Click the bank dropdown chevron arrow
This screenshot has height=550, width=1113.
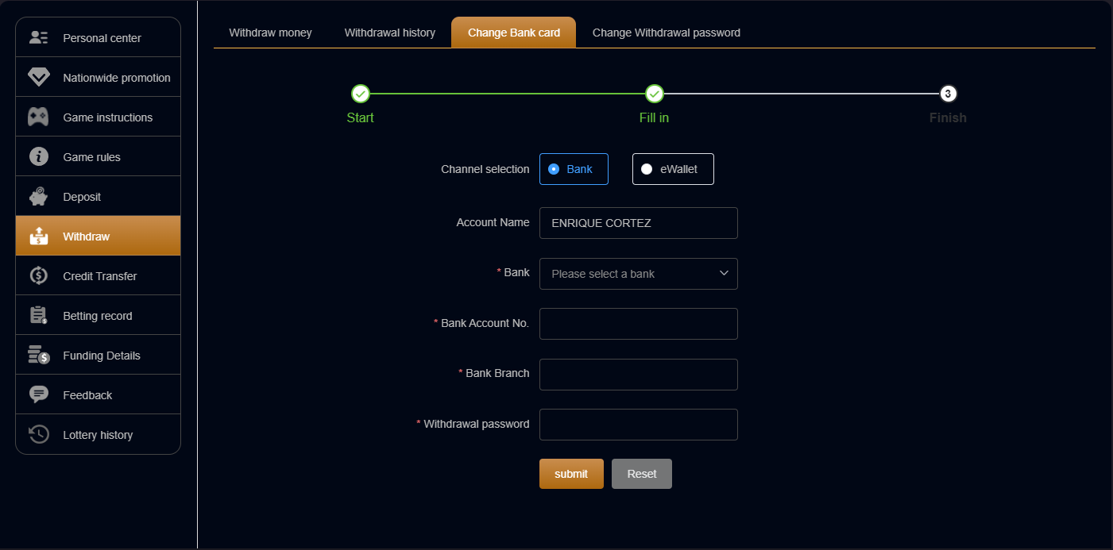coord(724,273)
